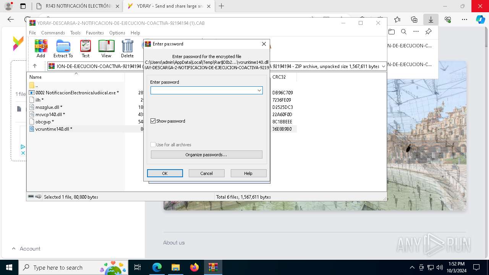Open Windows Start menu

click(9, 267)
